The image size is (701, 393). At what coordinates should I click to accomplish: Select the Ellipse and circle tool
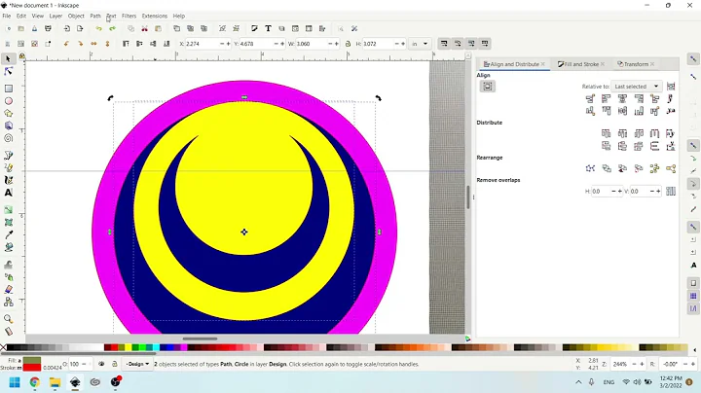[8, 101]
